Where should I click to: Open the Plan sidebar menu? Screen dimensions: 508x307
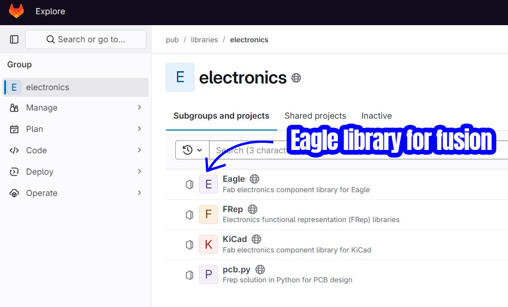point(75,129)
